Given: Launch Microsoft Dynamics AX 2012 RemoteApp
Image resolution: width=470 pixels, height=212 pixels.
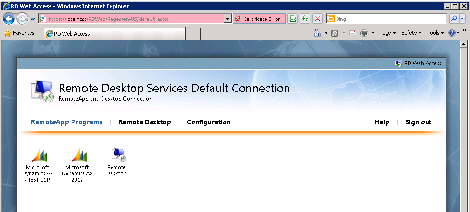Looking at the screenshot, I should pos(77,163).
